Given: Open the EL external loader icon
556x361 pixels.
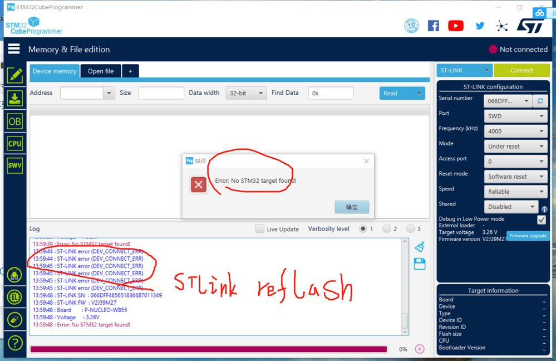Looking at the screenshot, I should pyautogui.click(x=14, y=297).
